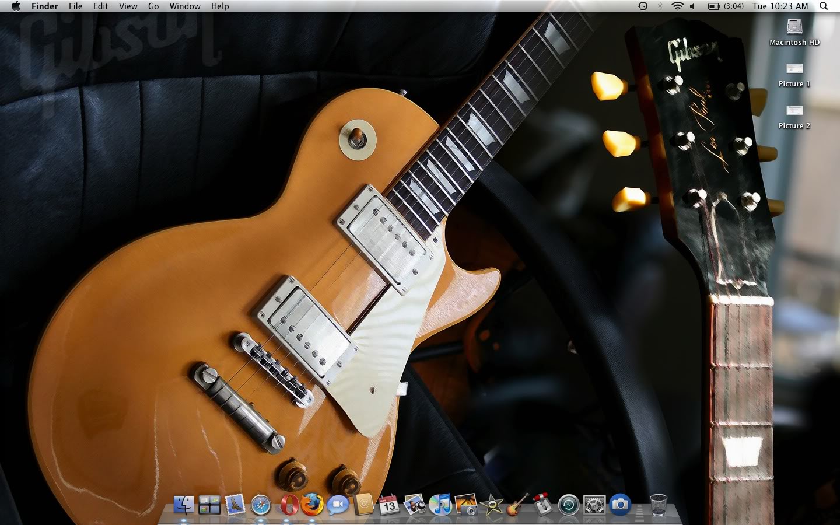Image resolution: width=840 pixels, height=525 pixels.
Task: Open iTunes from the Dock
Action: (440, 504)
